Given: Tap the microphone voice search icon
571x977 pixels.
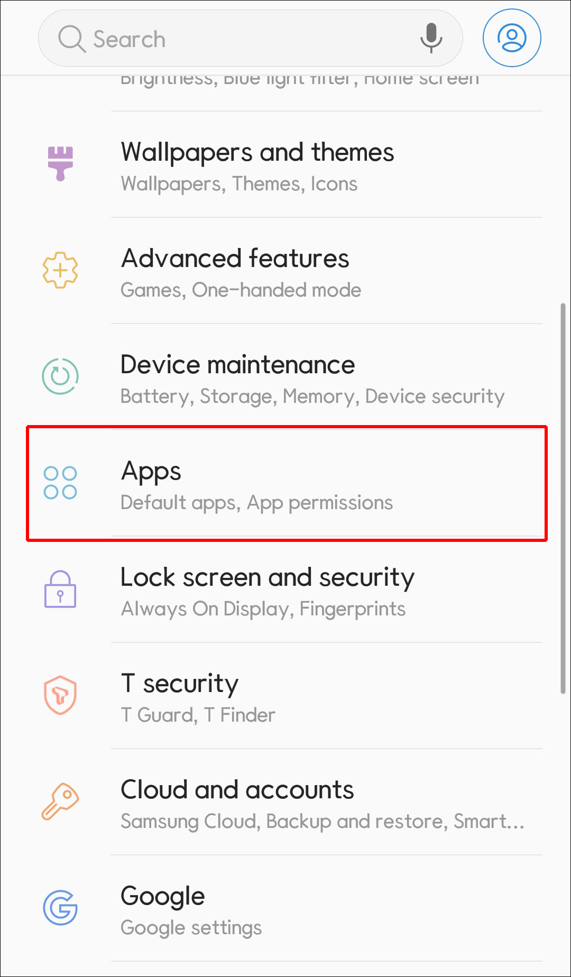Looking at the screenshot, I should tap(431, 38).
